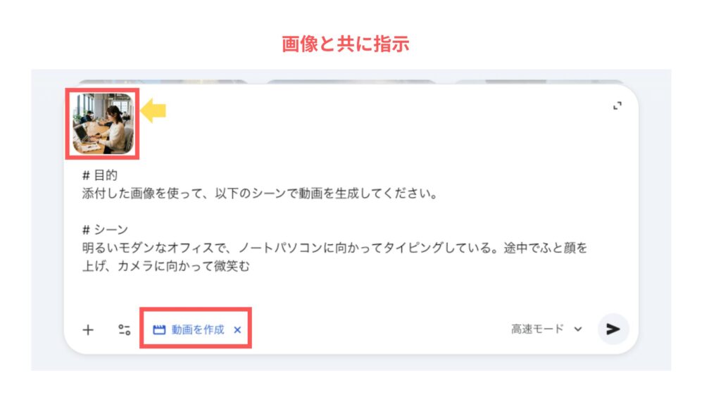Click the red heading 画像と共に指示
Viewport: 721px width, 411px height.
345,44
